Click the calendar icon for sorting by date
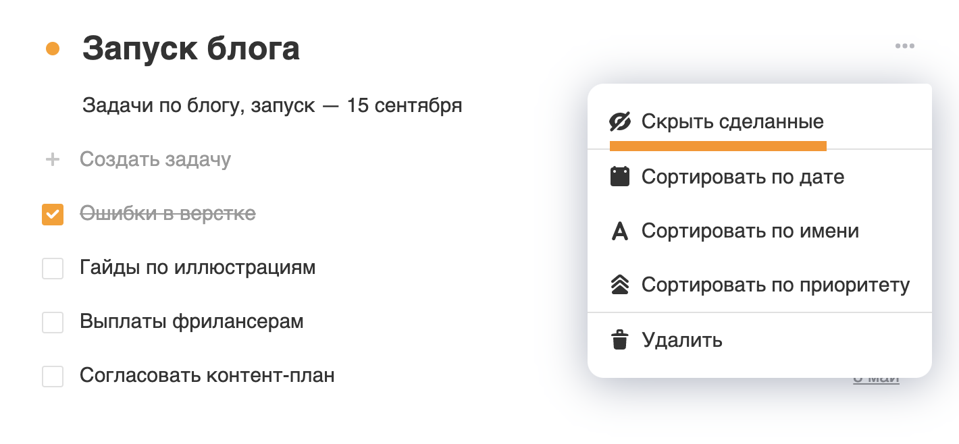Viewport: 959px width, 444px height. (619, 177)
